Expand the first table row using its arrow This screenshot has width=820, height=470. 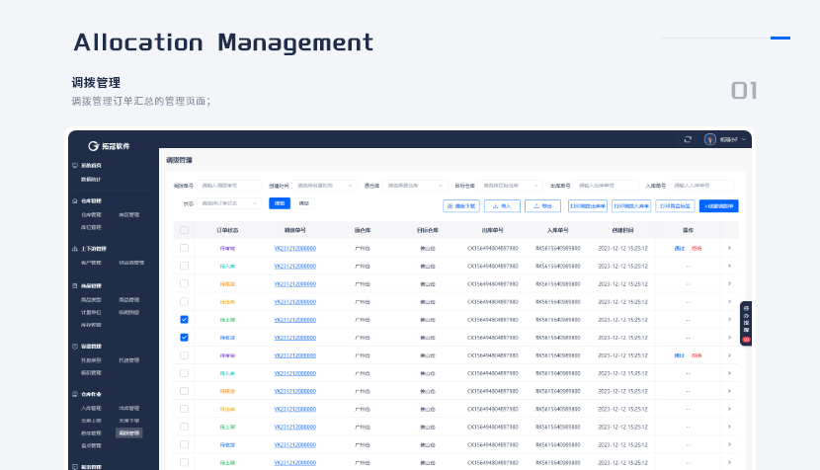tap(730, 248)
